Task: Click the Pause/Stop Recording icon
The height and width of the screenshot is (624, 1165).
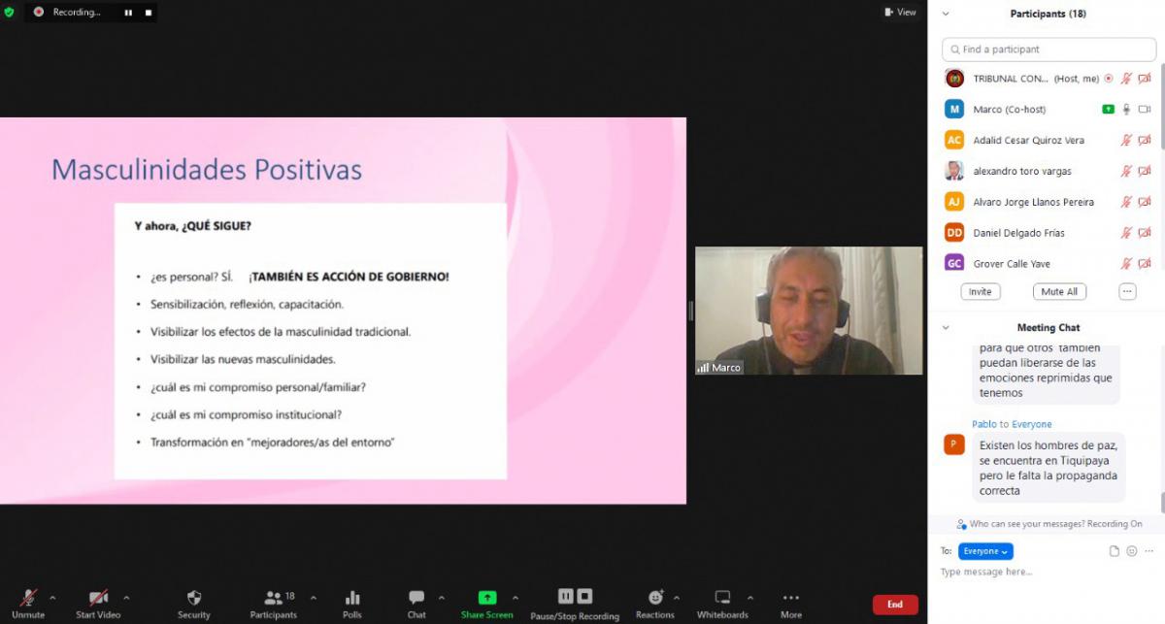Action: point(575,597)
